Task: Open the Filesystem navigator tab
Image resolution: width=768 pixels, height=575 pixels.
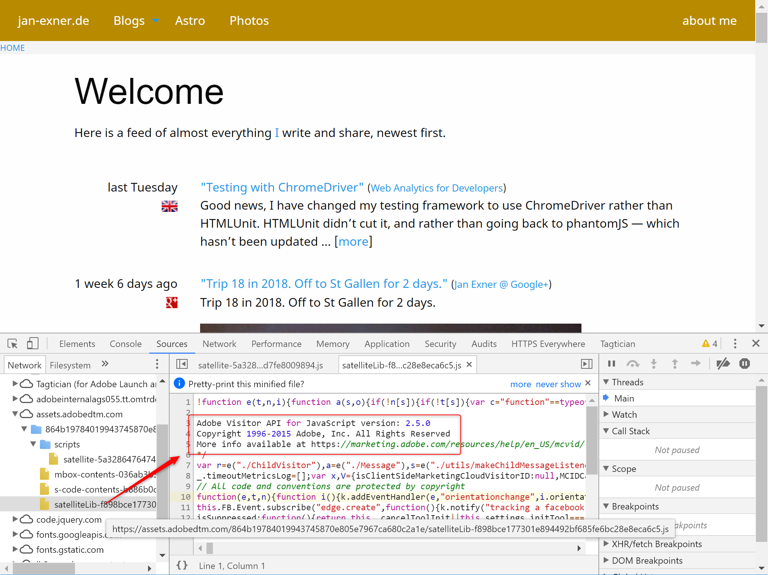Action: [x=70, y=365]
